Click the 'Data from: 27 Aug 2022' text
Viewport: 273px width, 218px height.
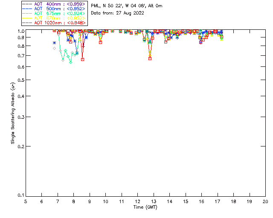click(118, 13)
